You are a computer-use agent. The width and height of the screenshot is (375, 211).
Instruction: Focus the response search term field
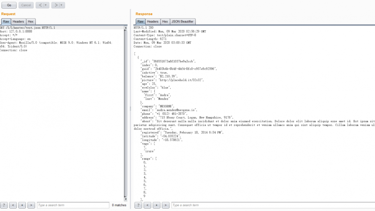(x=273, y=205)
